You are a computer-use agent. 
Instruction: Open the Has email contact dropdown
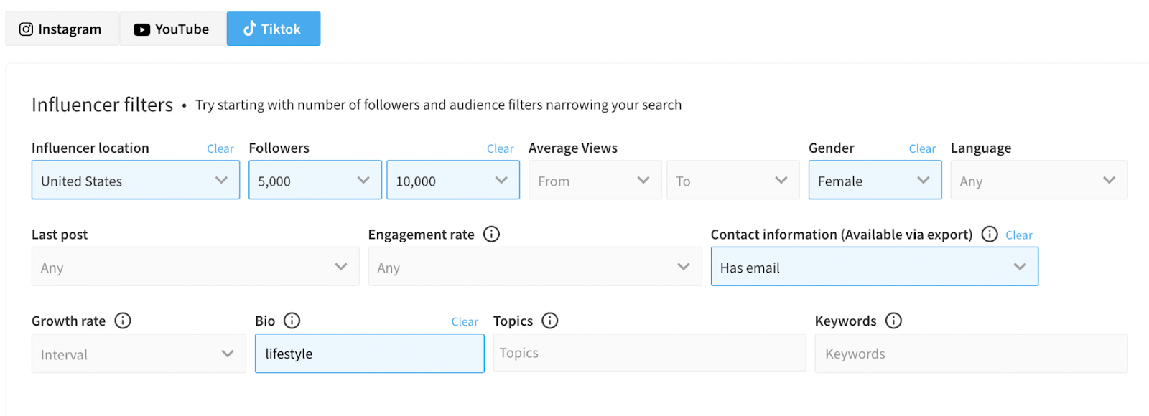(x=874, y=268)
